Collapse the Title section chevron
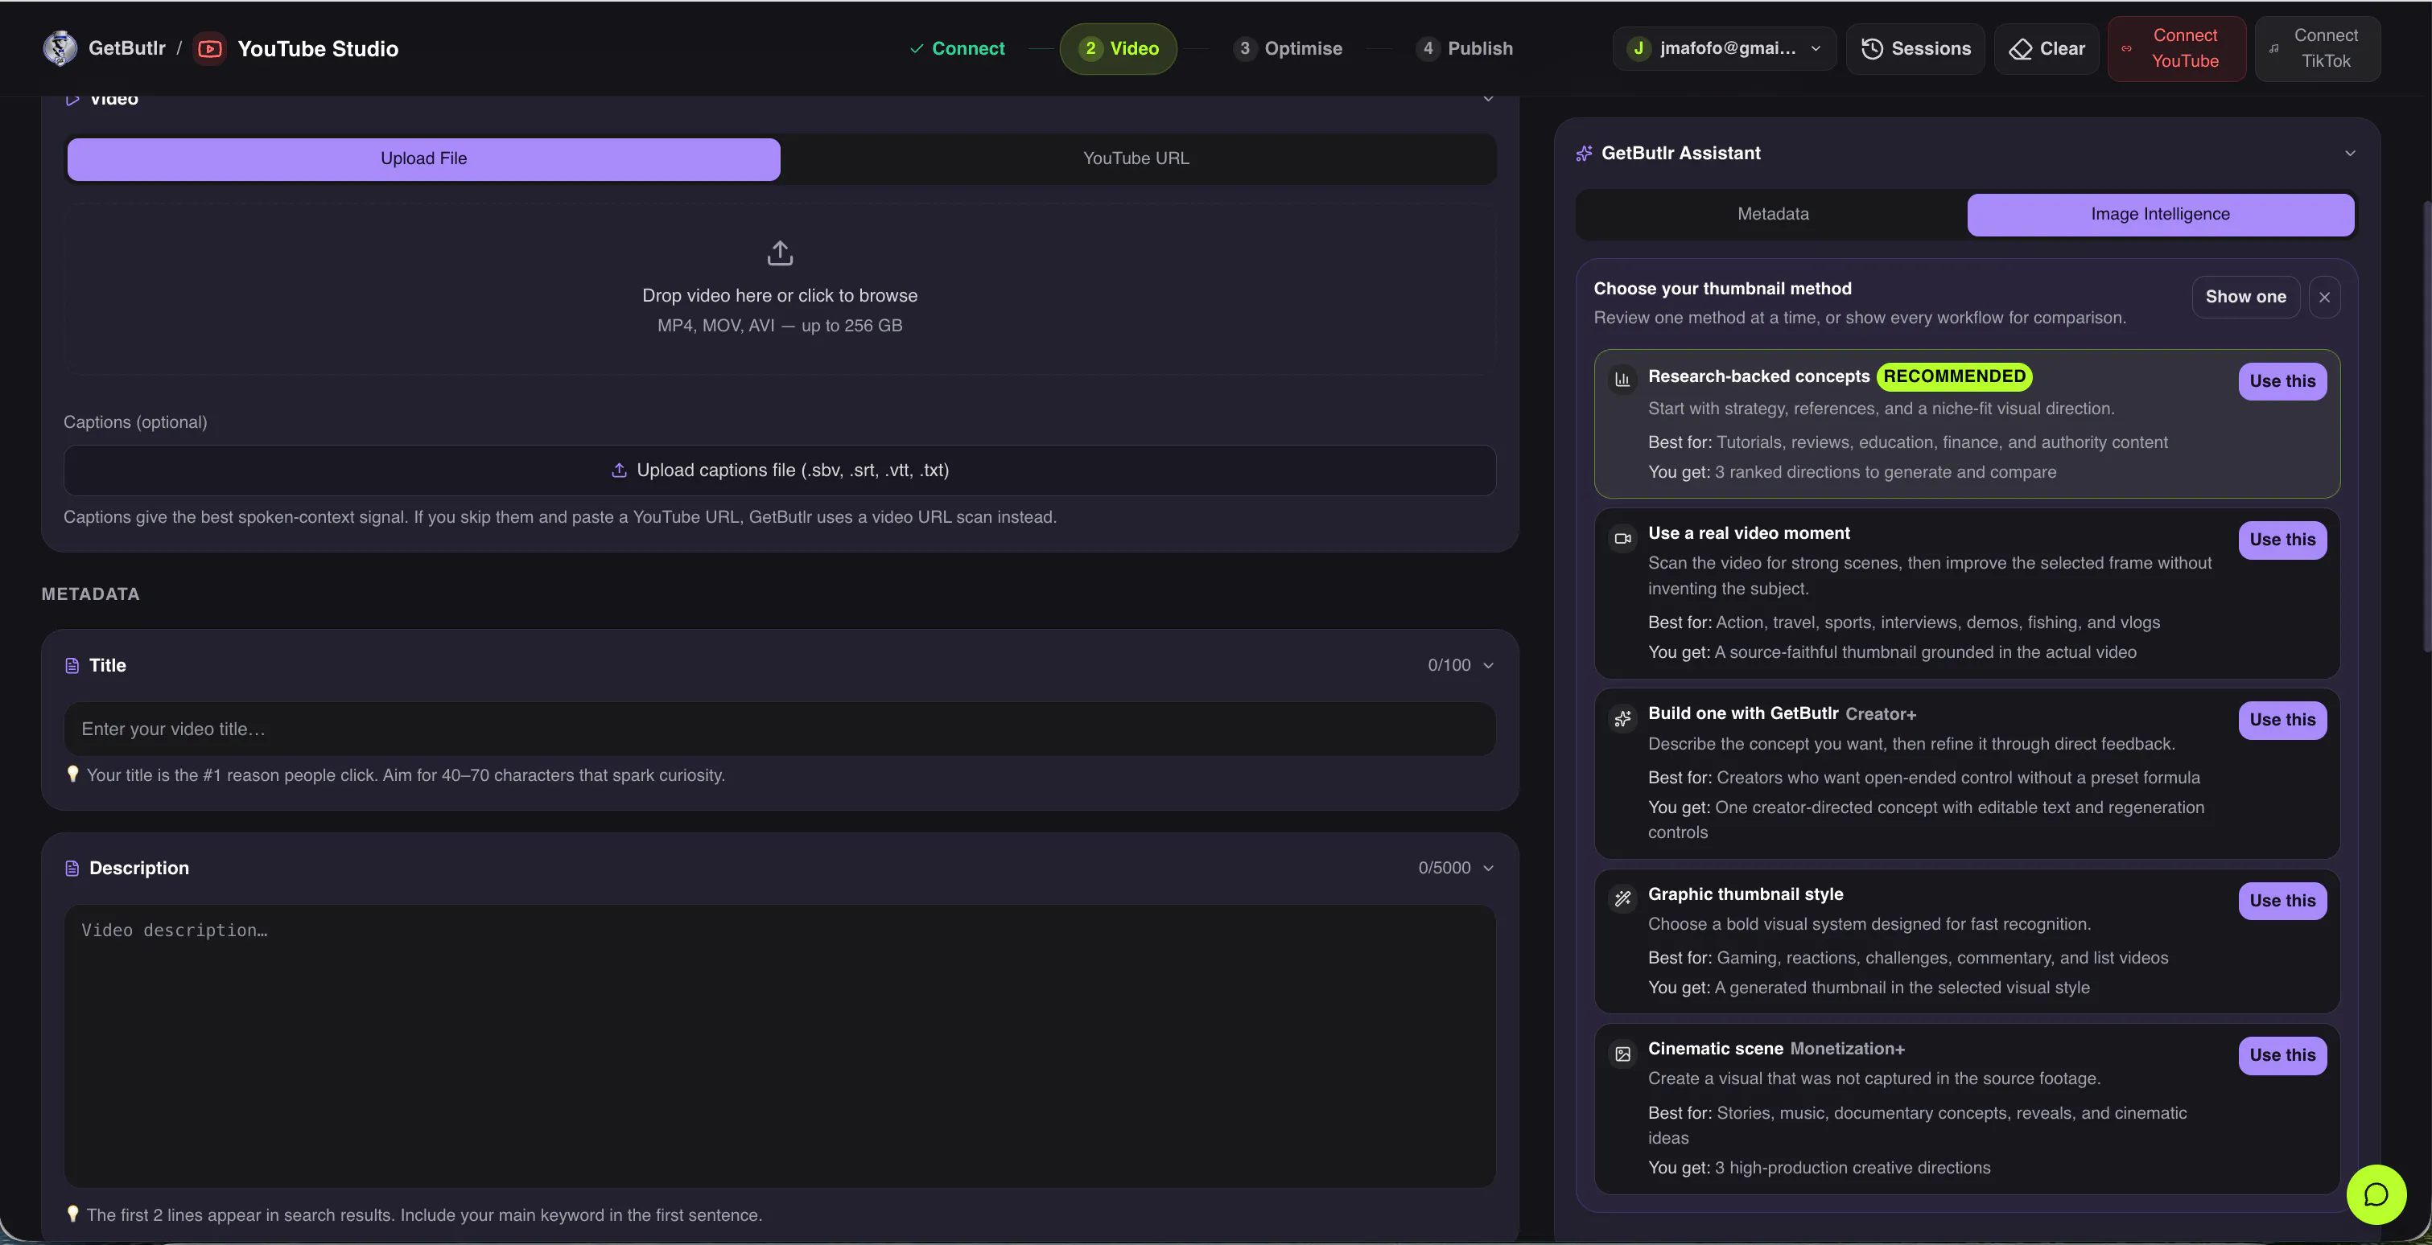 tap(1488, 666)
